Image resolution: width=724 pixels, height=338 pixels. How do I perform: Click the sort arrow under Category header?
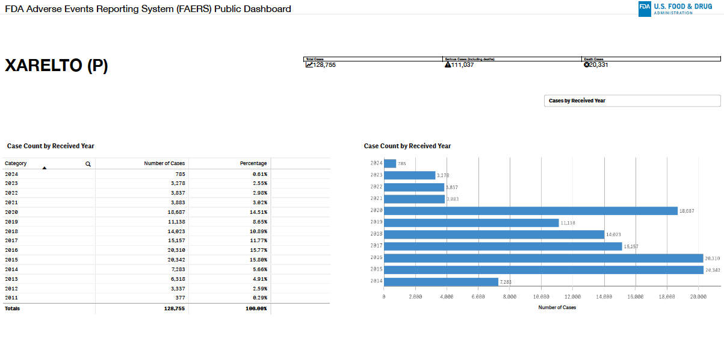pyautogui.click(x=45, y=168)
